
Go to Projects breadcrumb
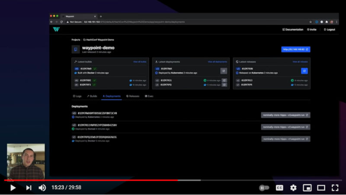pyautogui.click(x=76, y=40)
